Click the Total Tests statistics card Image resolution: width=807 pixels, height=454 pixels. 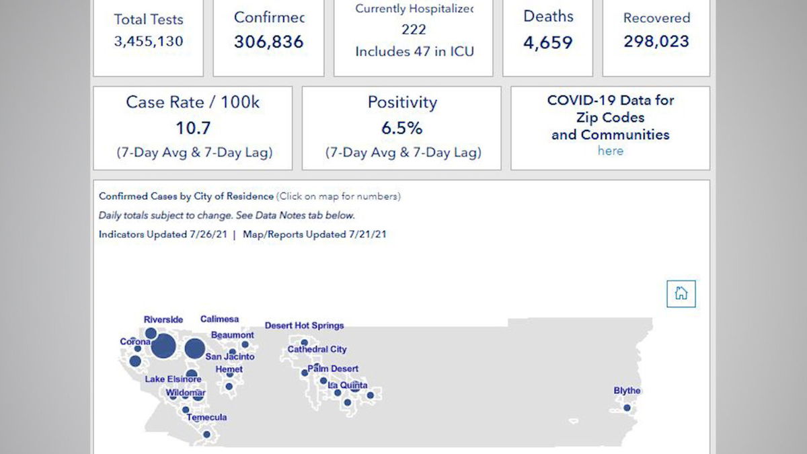point(148,37)
